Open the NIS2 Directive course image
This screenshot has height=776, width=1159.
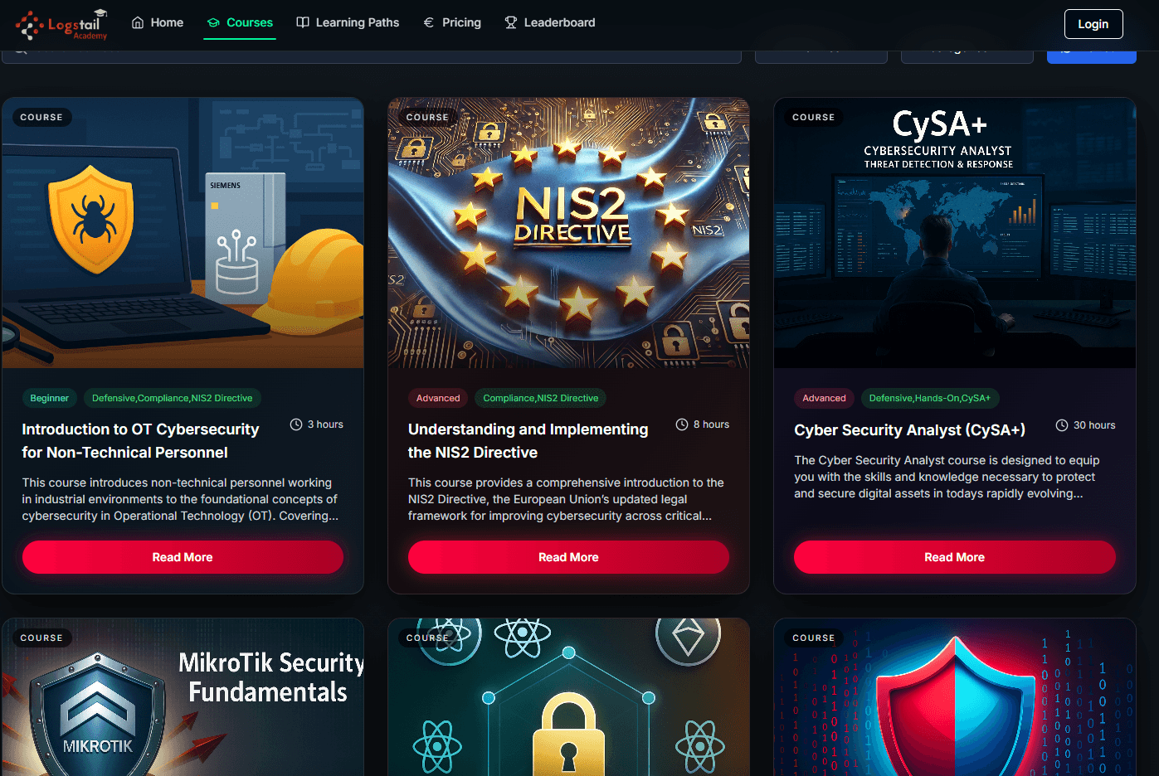click(x=568, y=233)
